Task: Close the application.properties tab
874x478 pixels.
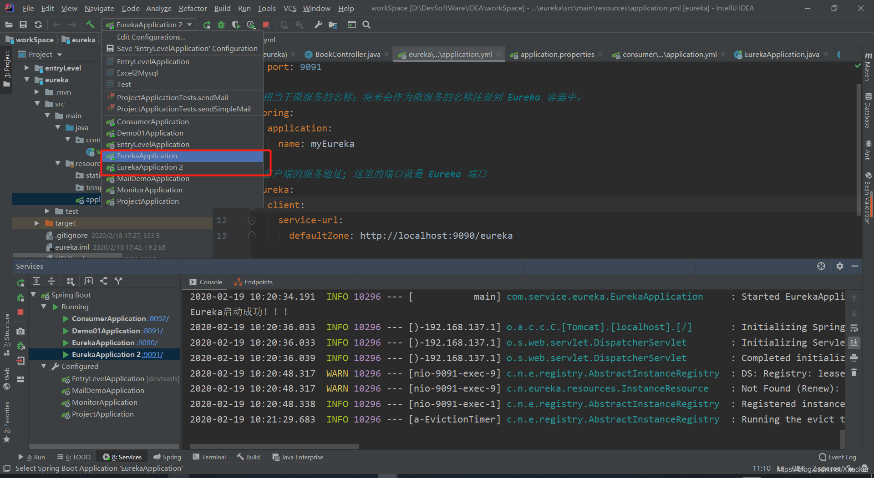Action: pyautogui.click(x=600, y=54)
